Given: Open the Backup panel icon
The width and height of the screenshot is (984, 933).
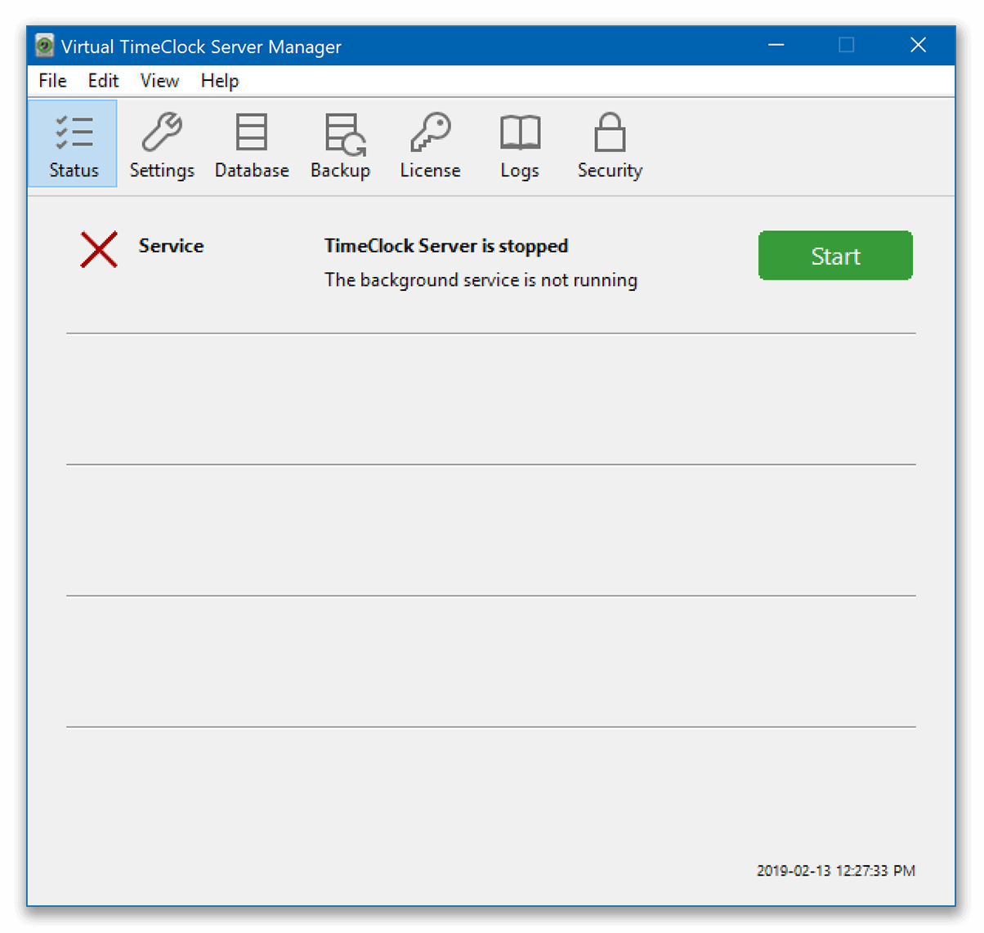Looking at the screenshot, I should point(340,144).
